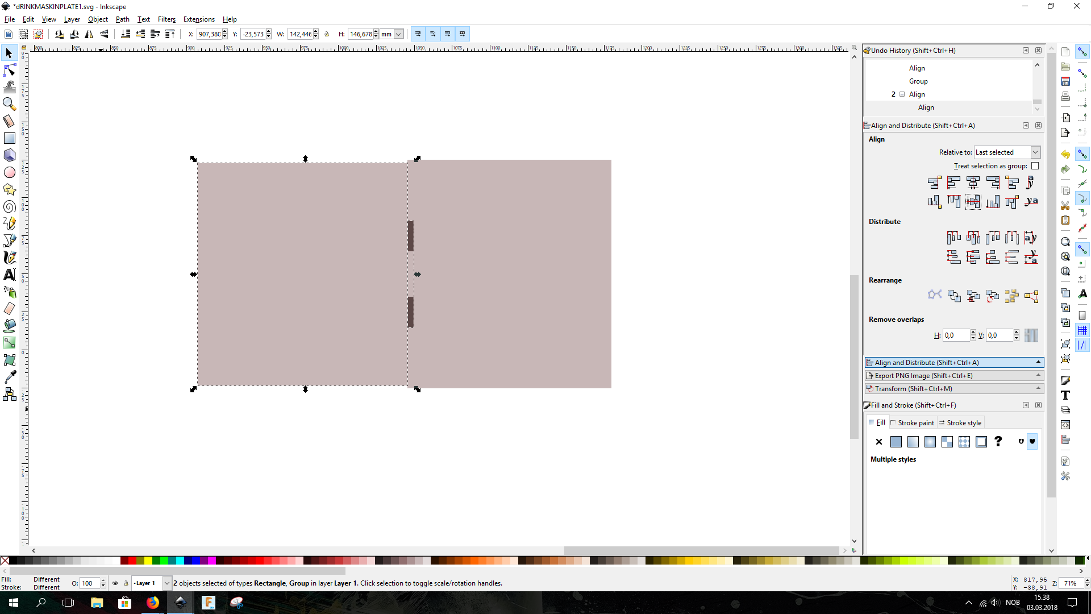Image resolution: width=1091 pixels, height=614 pixels.
Task: Select the Eraser tool
Action: pyautogui.click(x=10, y=309)
